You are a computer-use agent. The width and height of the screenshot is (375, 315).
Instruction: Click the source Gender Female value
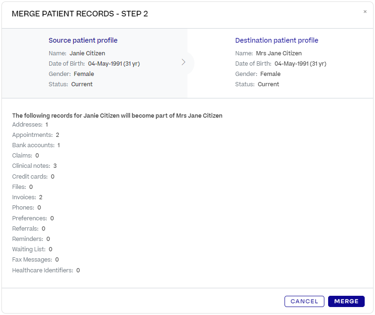pos(84,74)
